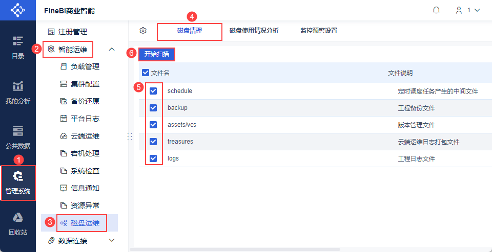This screenshot has width=492, height=252.
Task: Switch to the 监控预警设置 tab
Action: click(319, 31)
